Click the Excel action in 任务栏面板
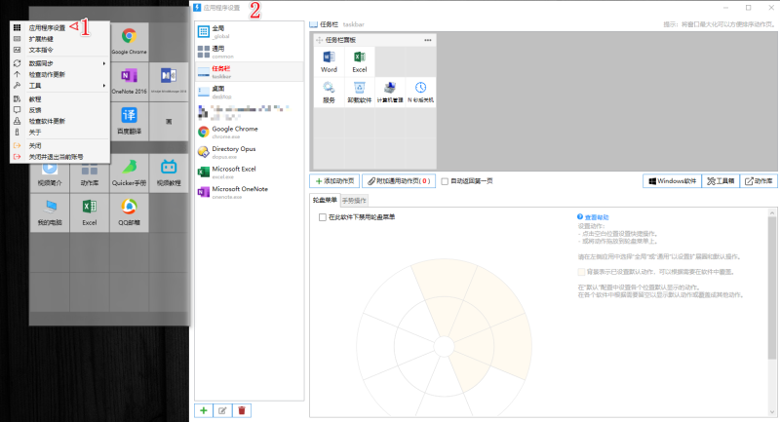Image resolution: width=780 pixels, height=422 pixels. (359, 61)
